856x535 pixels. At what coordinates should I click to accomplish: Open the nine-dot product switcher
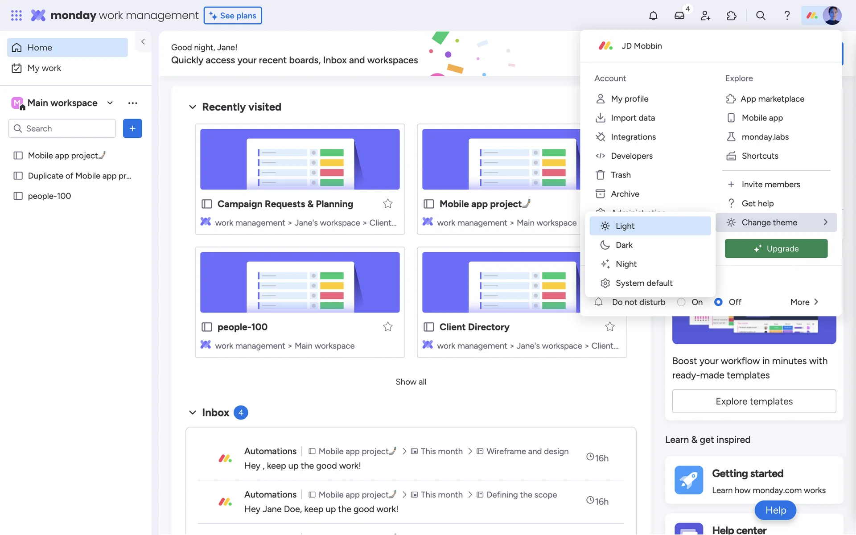coord(16,16)
